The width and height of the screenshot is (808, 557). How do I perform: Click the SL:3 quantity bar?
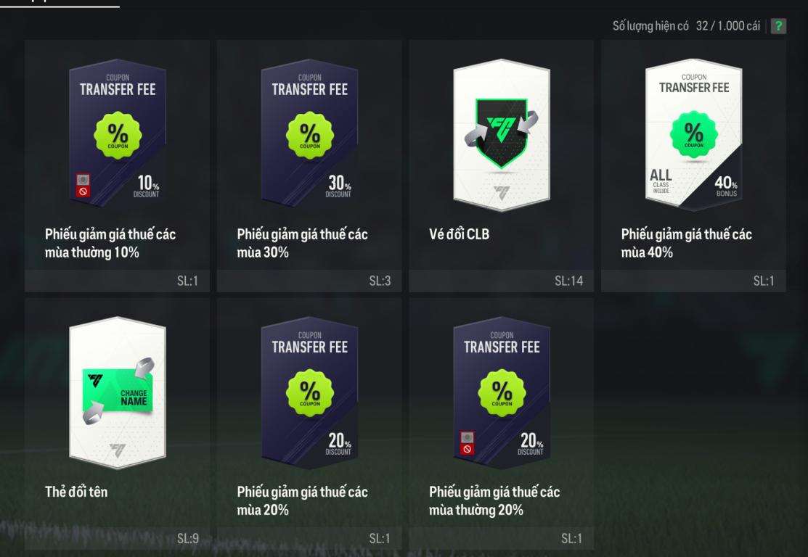click(309, 281)
